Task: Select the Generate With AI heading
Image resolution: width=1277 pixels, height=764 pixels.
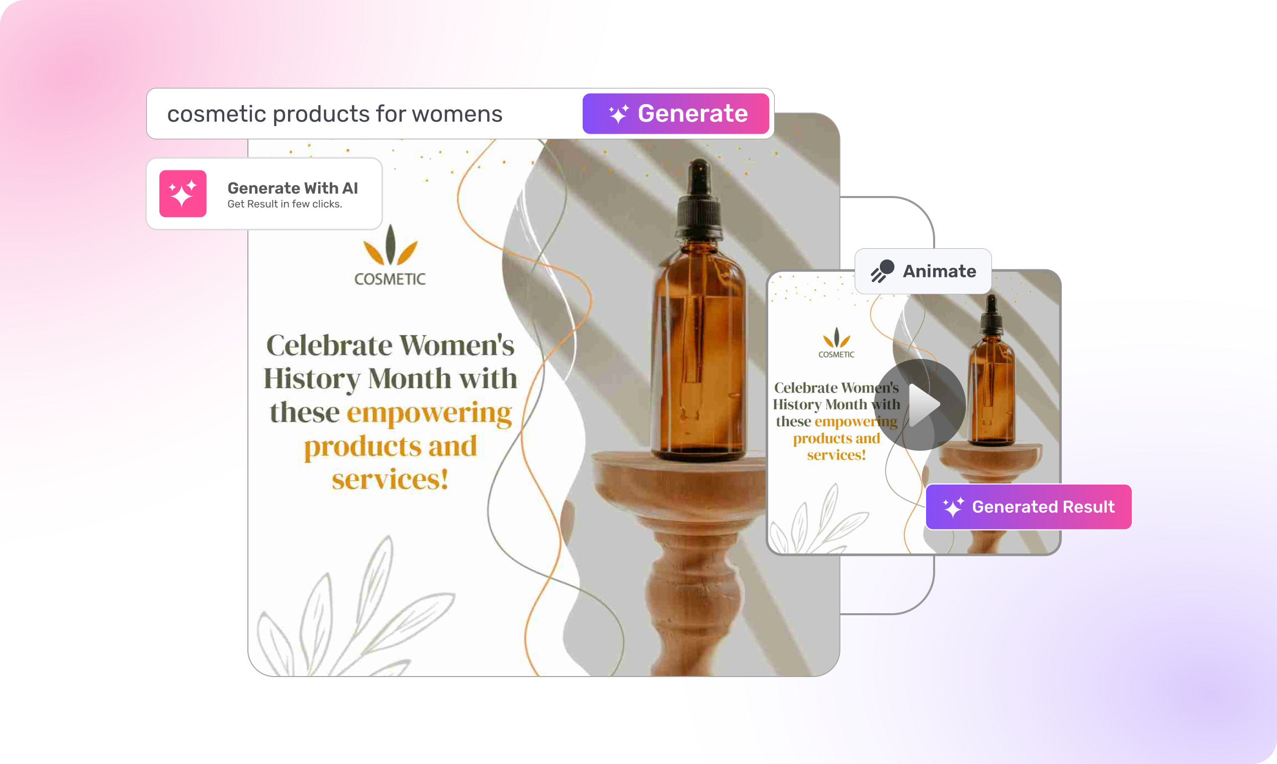Action: pos(293,188)
